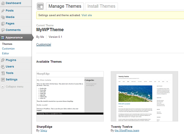Viewport: 184px width, 134px height.
Task: Switch to the Manage Themes tab
Action: click(x=65, y=6)
